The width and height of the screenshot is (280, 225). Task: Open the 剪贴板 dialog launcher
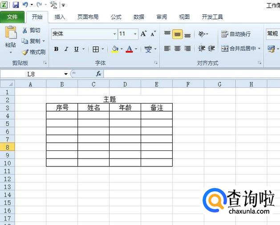[x=45, y=62]
